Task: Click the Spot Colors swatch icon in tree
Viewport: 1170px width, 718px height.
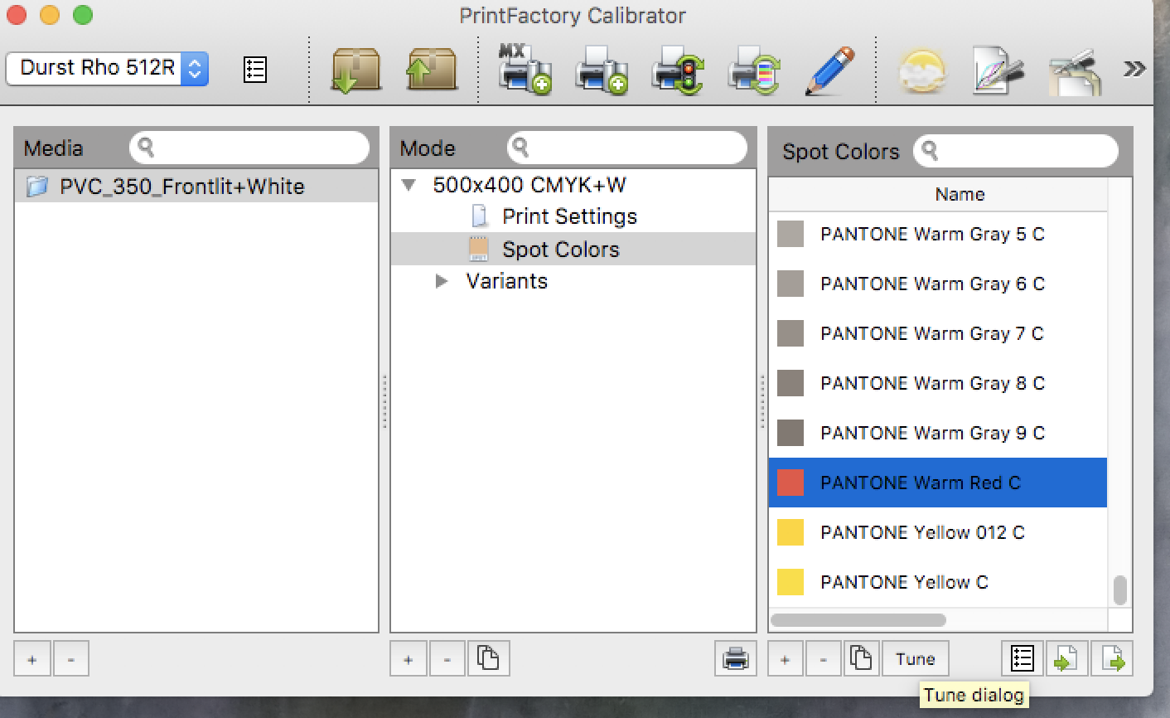Action: click(x=478, y=250)
